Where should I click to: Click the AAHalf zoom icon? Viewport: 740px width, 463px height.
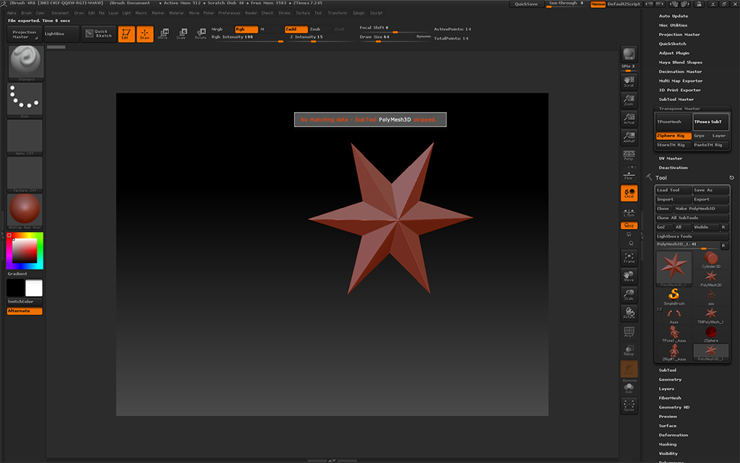tap(629, 137)
